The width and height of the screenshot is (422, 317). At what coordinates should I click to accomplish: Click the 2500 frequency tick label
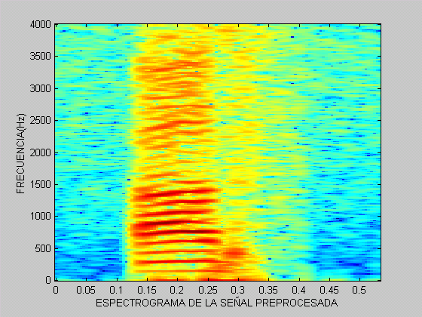point(41,121)
